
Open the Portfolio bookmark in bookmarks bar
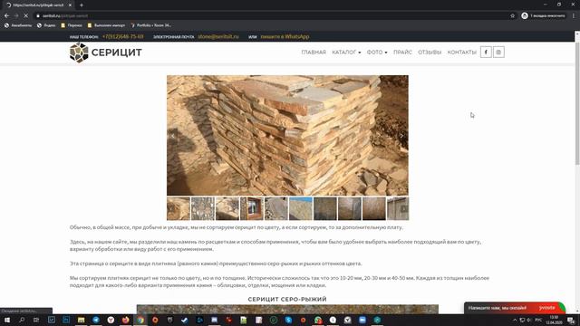[x=151, y=25]
